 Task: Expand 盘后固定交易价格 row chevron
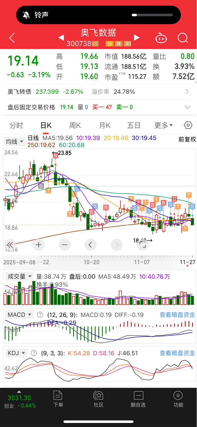[x=188, y=107]
